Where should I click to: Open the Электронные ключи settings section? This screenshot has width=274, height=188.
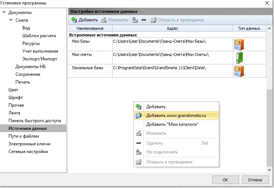tap(29, 144)
